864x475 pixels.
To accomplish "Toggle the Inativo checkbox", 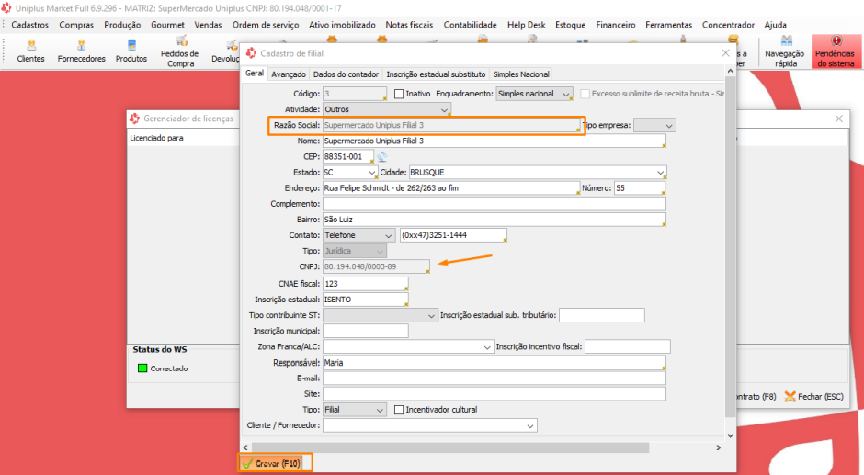I will click(399, 94).
